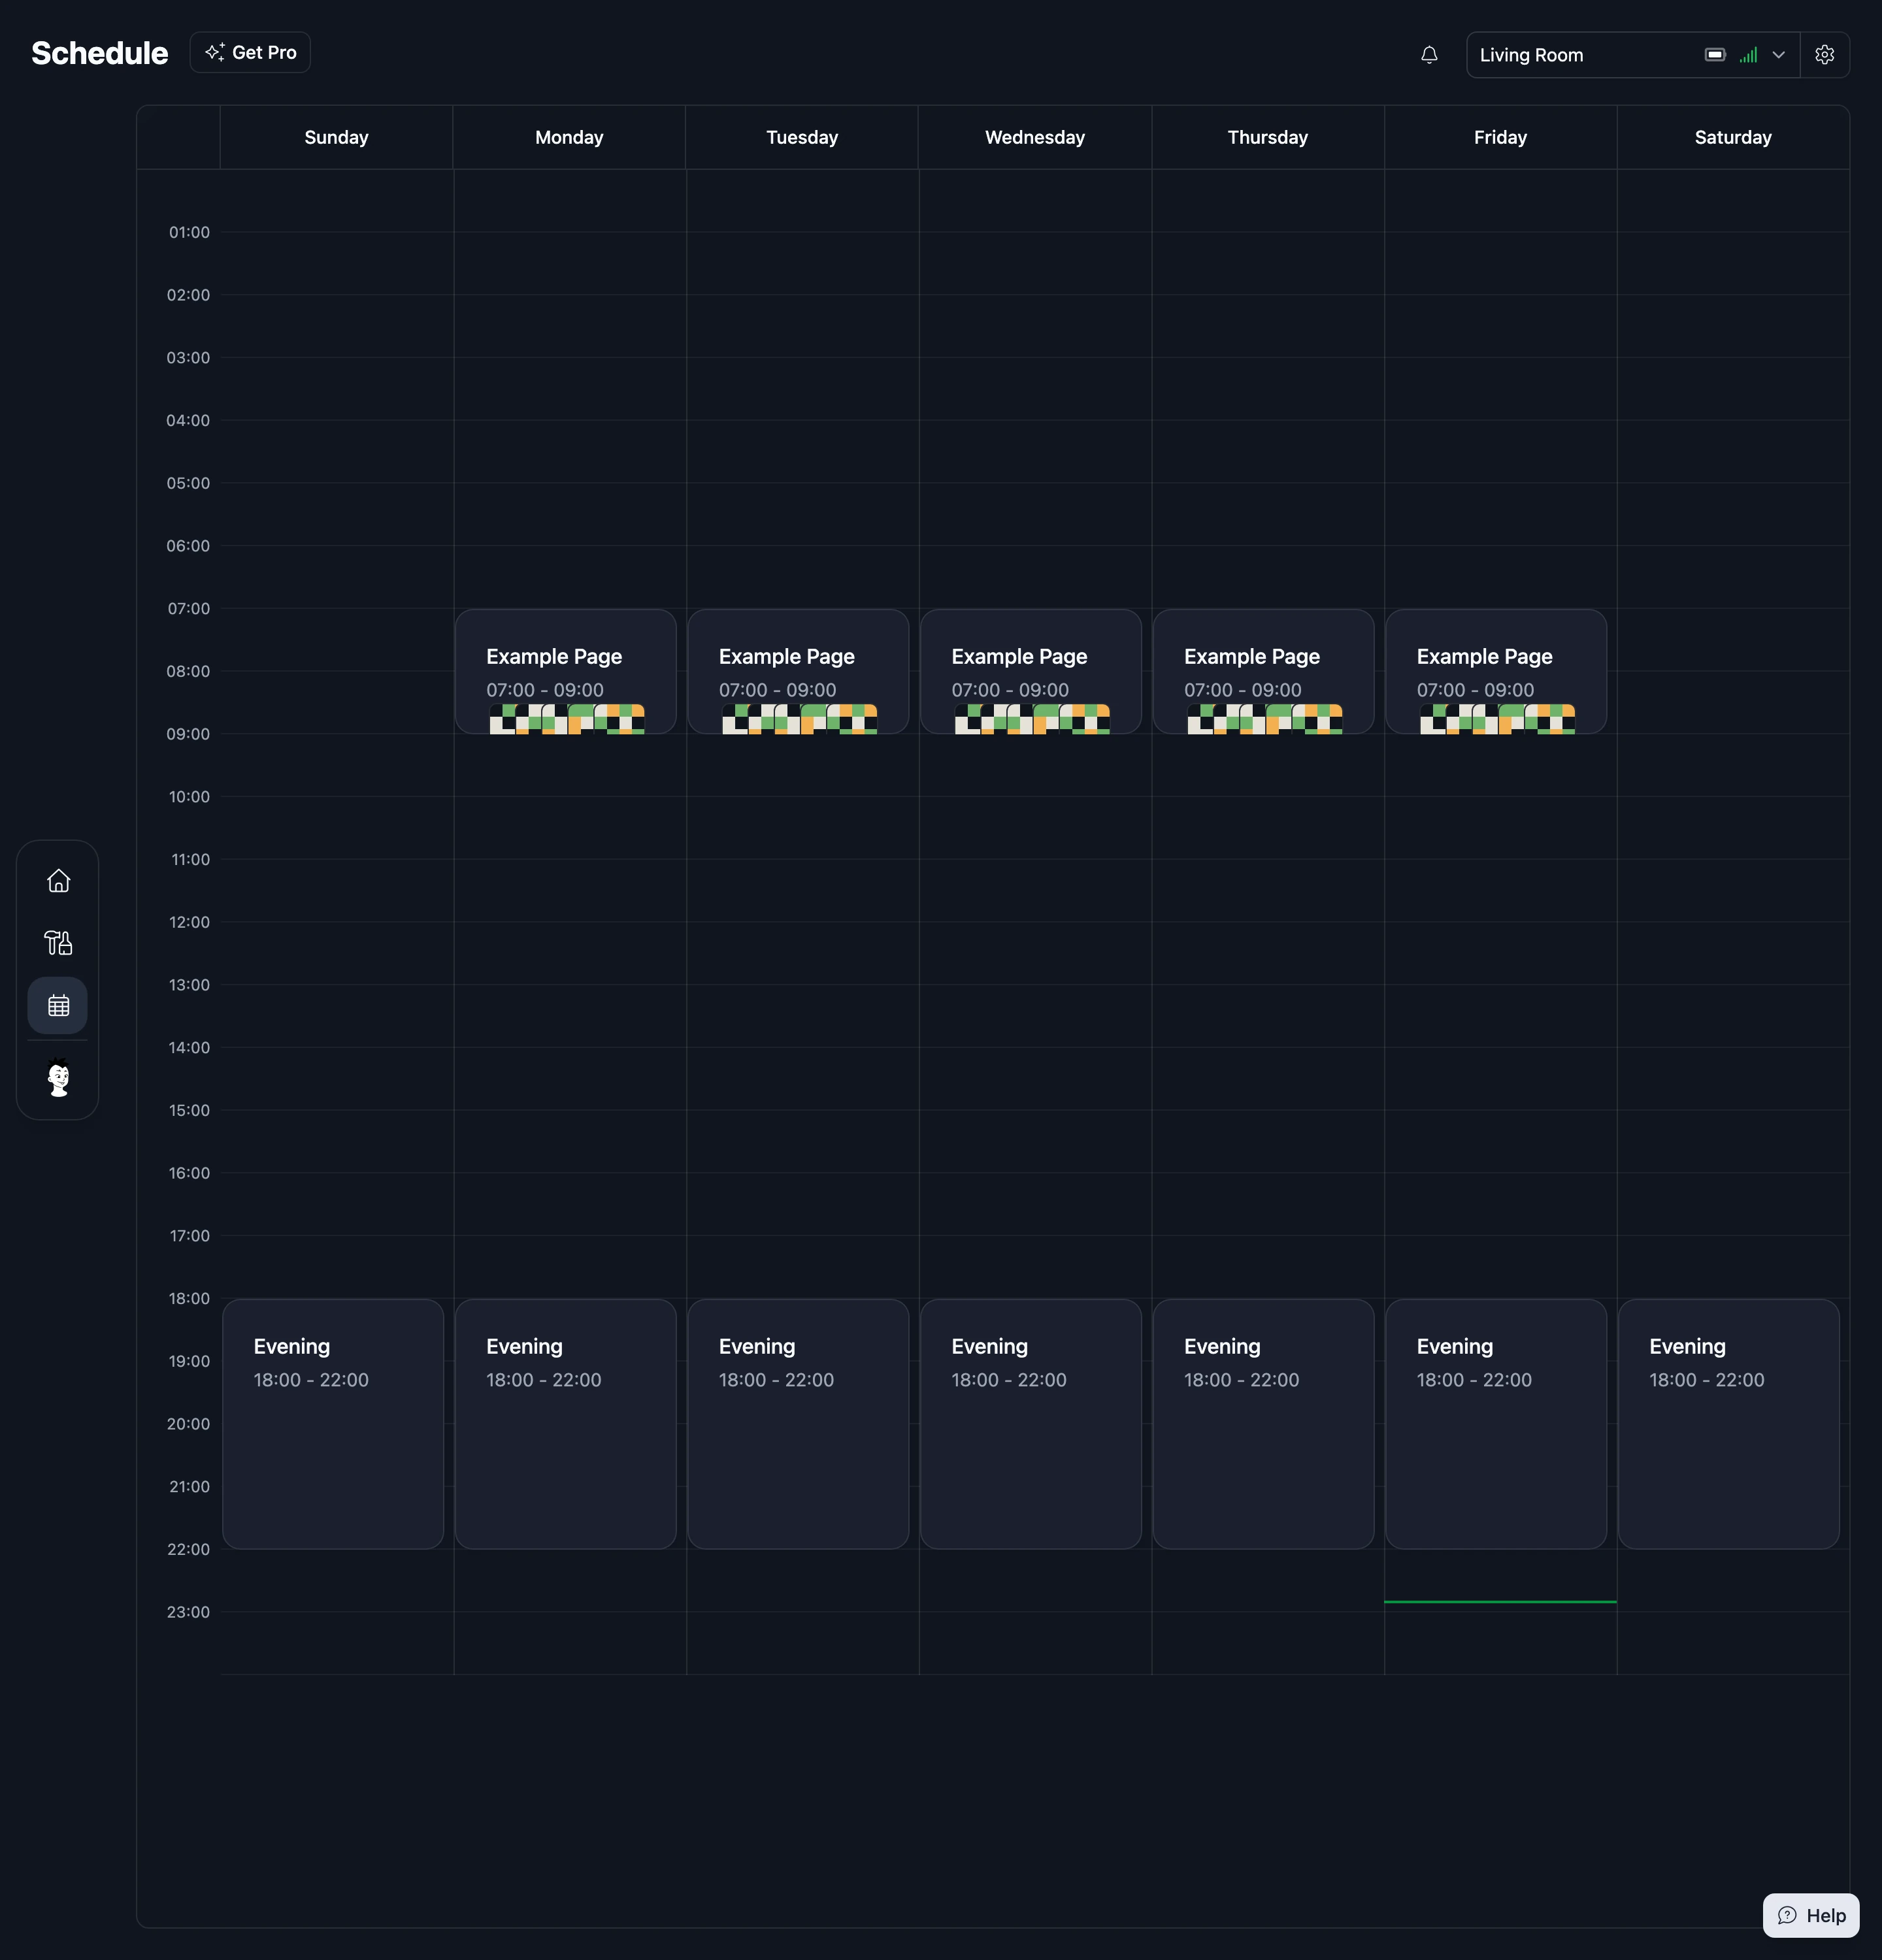Click Friday's Example Page preview thumbnail
The image size is (1882, 1960).
pyautogui.click(x=1497, y=719)
